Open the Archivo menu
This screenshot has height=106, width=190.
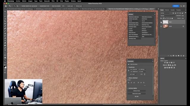point(18,1)
